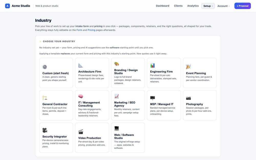
Task: Click the brain icon for IT / Management Consulting
Action: point(81,96)
